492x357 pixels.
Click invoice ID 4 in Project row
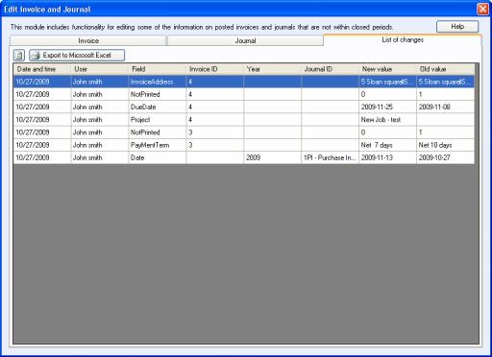(x=215, y=120)
